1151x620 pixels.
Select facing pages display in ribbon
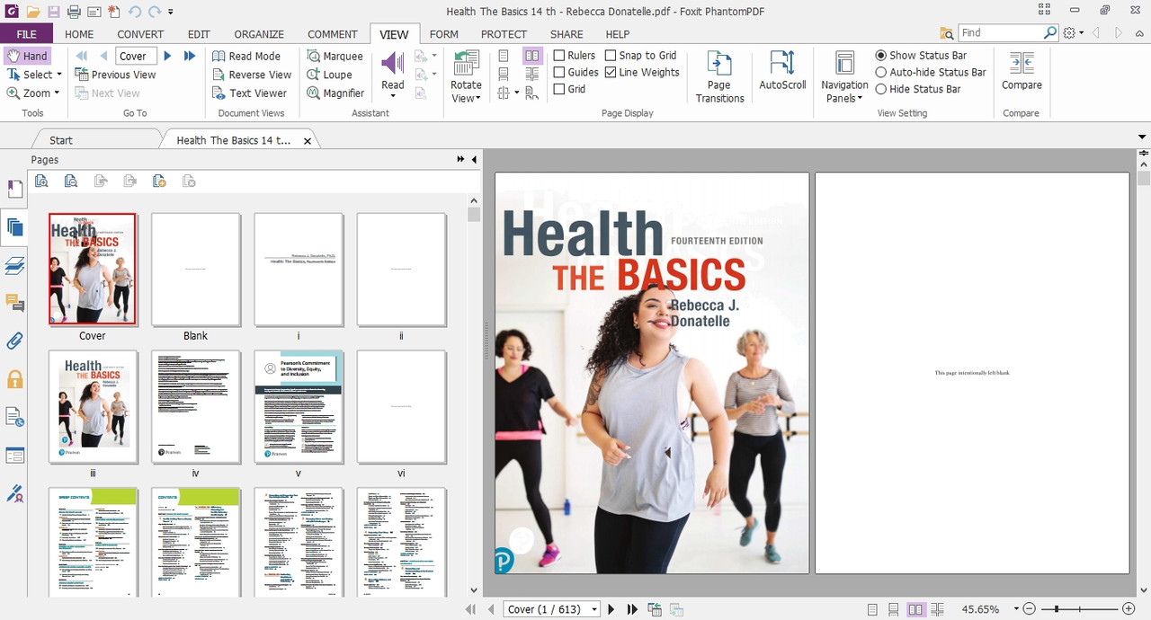tap(532, 56)
